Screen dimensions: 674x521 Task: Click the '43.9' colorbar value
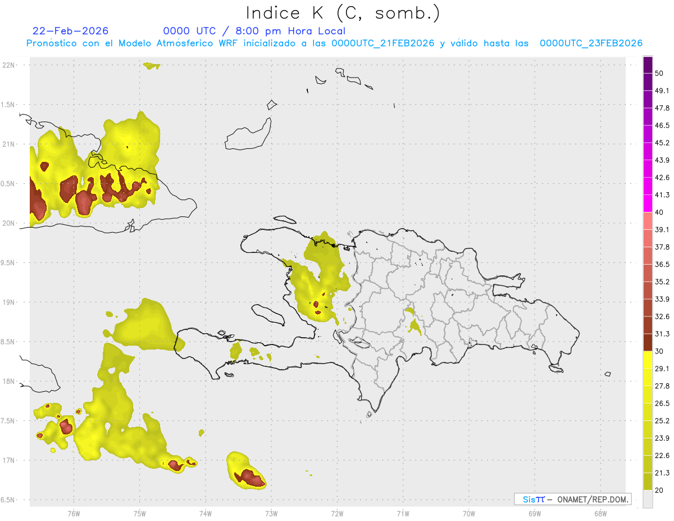[663, 160]
